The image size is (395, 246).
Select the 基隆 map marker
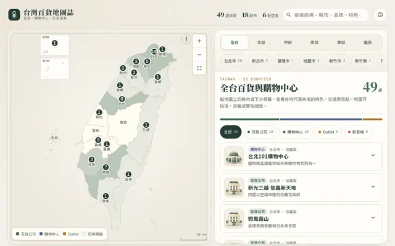pyautogui.click(x=162, y=49)
